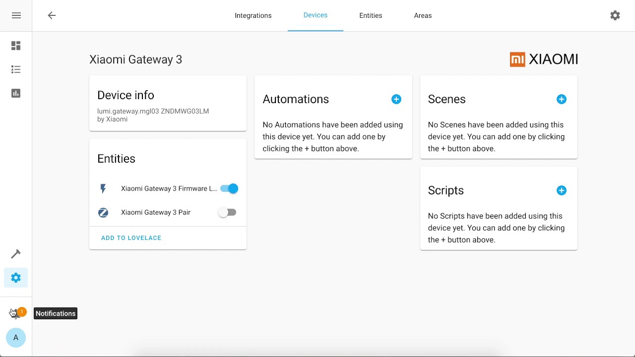Click the Scenes card heading
The image size is (635, 357).
446,99
